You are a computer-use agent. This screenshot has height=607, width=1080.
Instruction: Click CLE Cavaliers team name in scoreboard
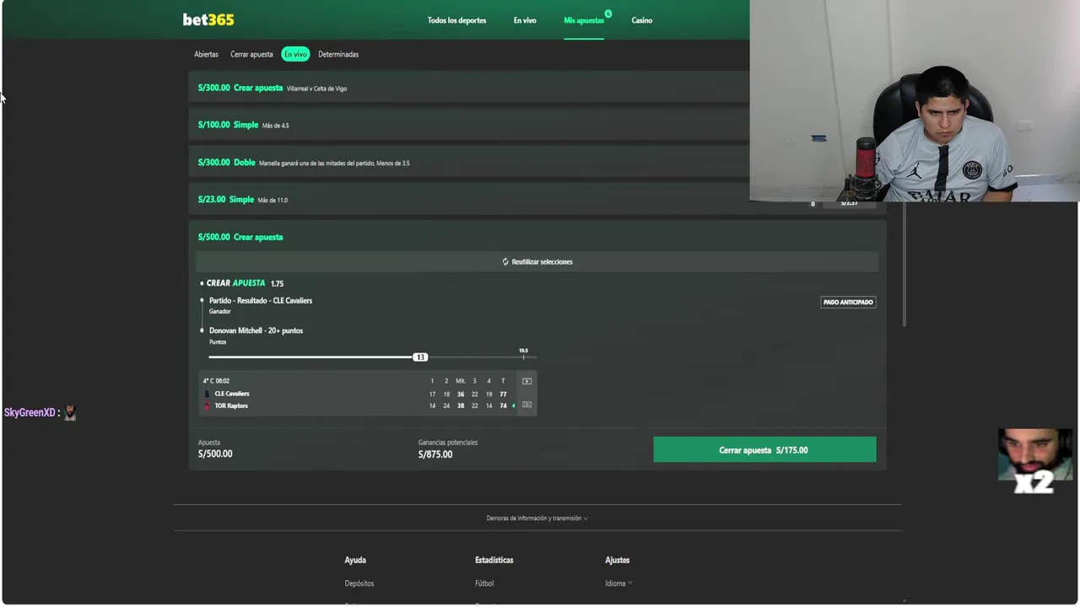232,394
